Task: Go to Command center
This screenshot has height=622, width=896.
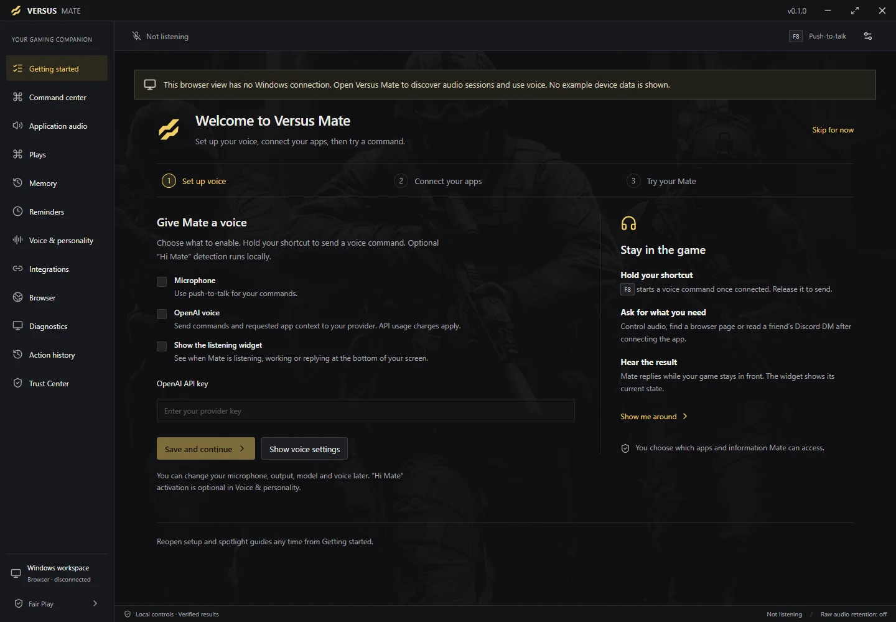Action: 57,97
